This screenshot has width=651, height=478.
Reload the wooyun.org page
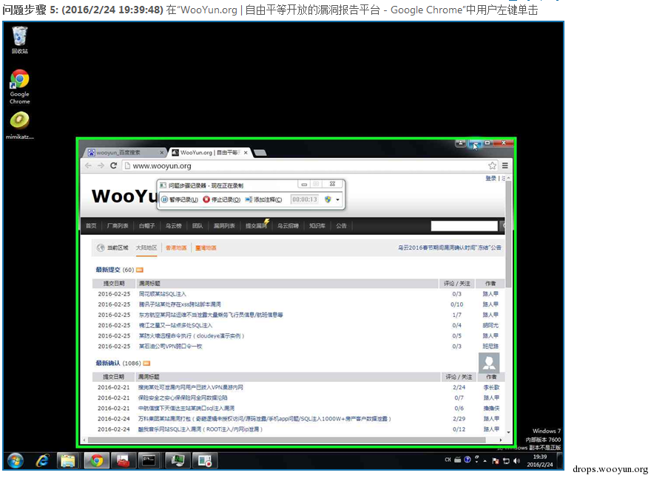[x=113, y=165]
